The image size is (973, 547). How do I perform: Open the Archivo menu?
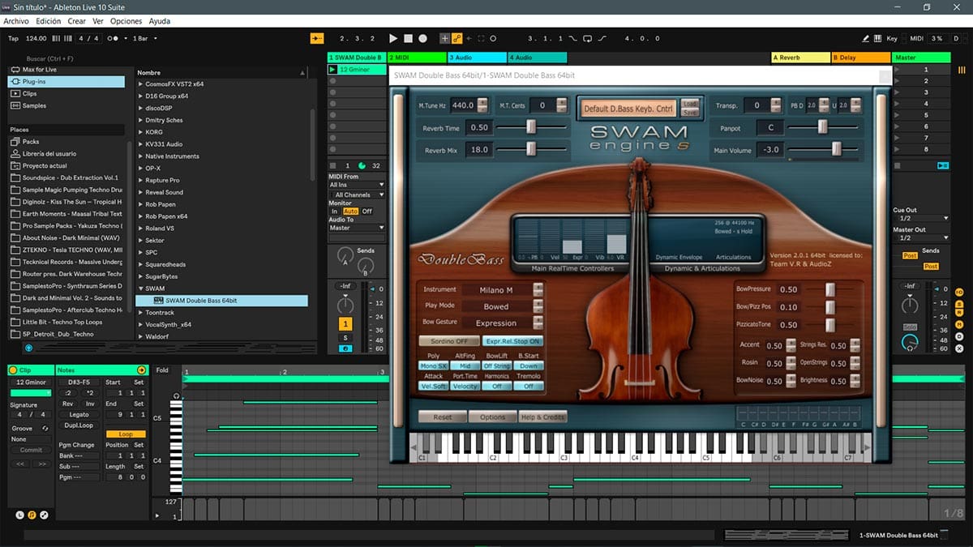(x=16, y=21)
